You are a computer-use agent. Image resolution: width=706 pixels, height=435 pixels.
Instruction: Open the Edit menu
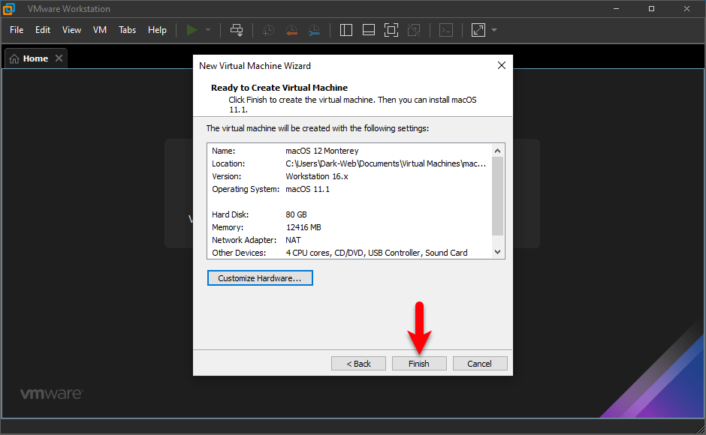coord(43,30)
